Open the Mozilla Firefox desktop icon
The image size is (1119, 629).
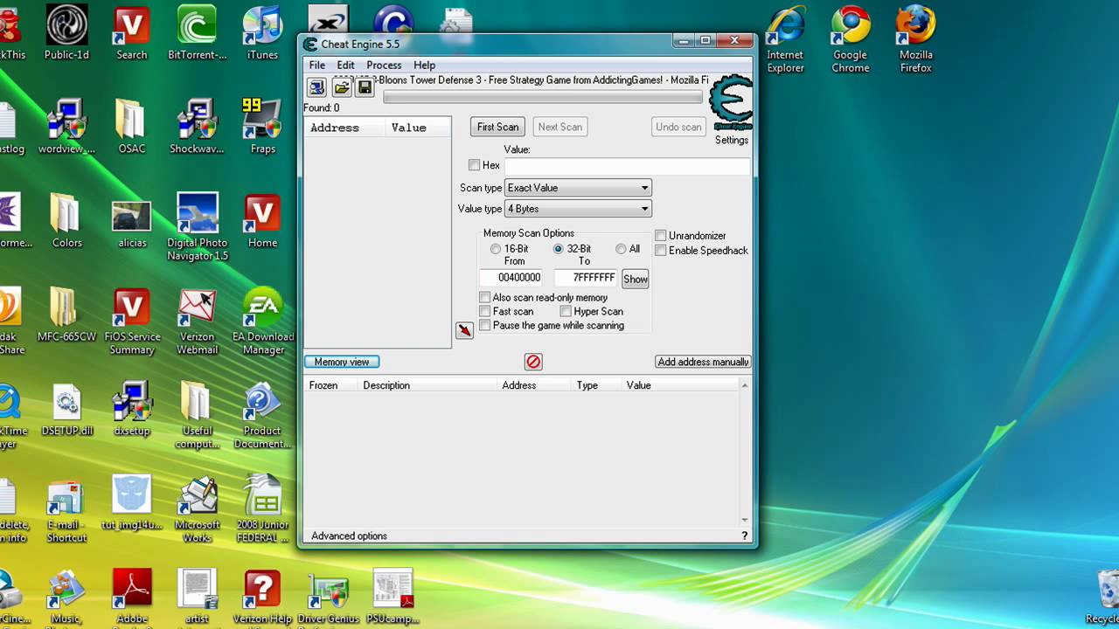pyautogui.click(x=915, y=38)
